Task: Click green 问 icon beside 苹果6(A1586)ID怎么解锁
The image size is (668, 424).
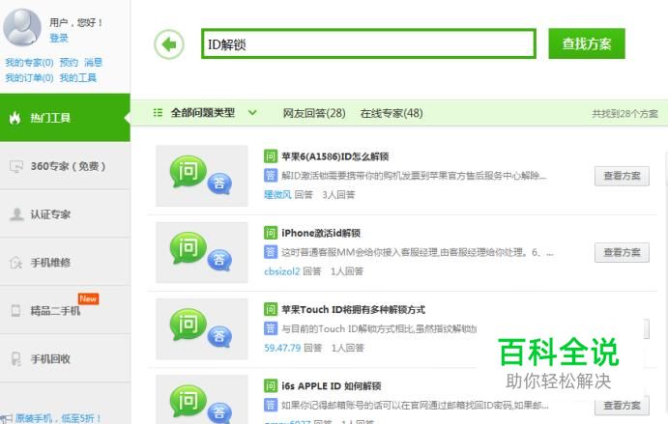Action: click(271, 156)
